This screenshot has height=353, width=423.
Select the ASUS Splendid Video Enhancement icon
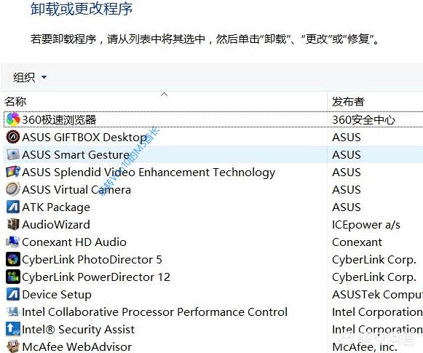pos(13,172)
